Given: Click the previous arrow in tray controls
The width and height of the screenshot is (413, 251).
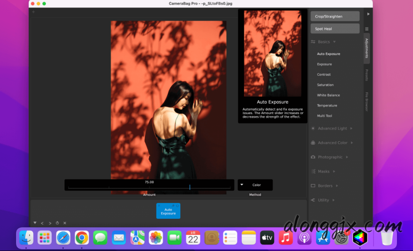Looking at the screenshot, I should point(42,223).
